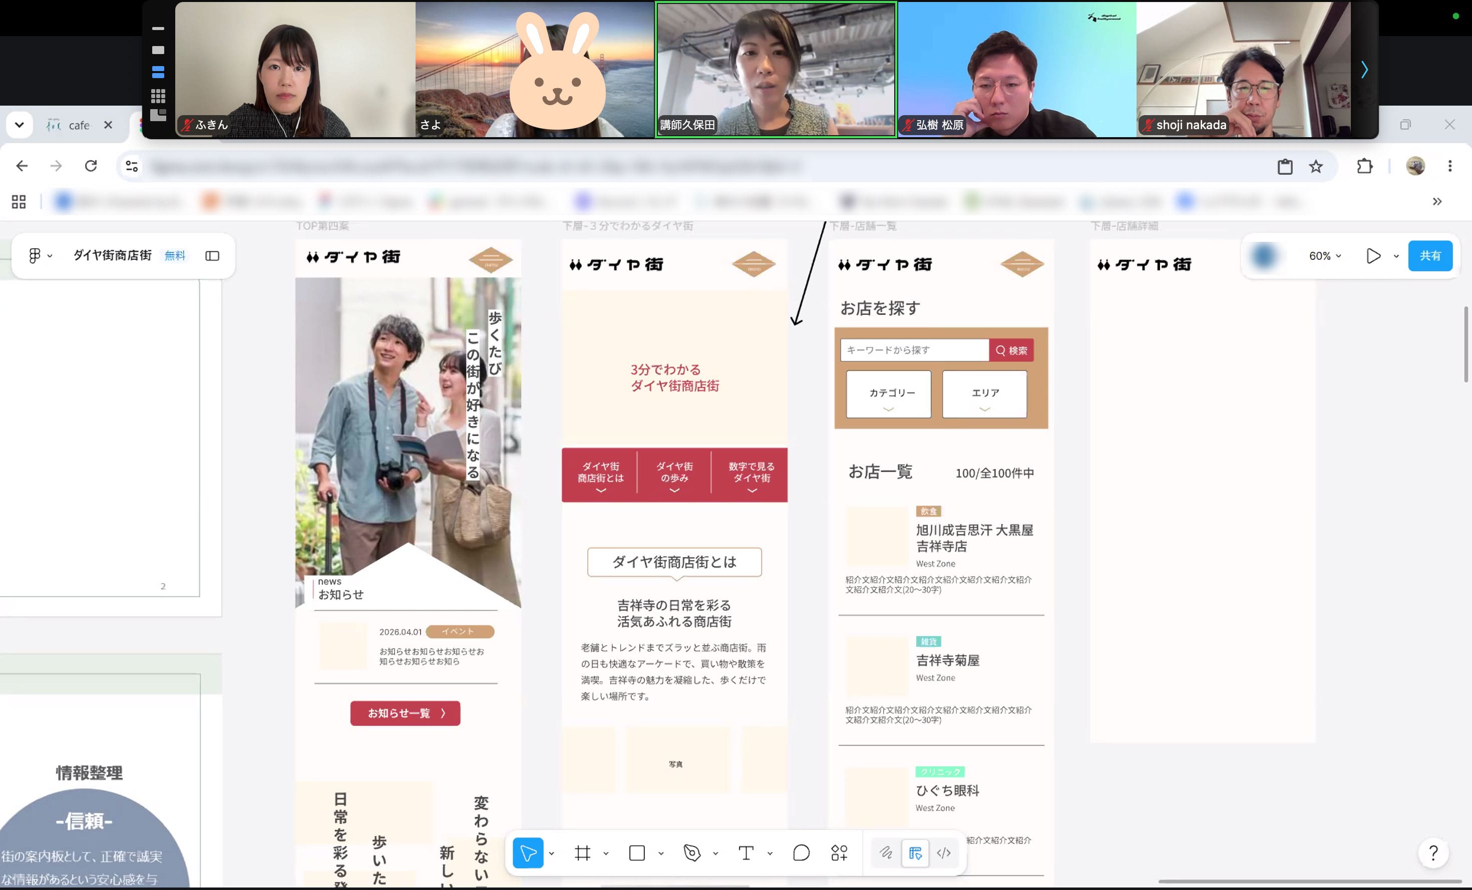The width and height of the screenshot is (1472, 890).
Task: Toggle the Figma sidebar panel icon
Action: [212, 256]
